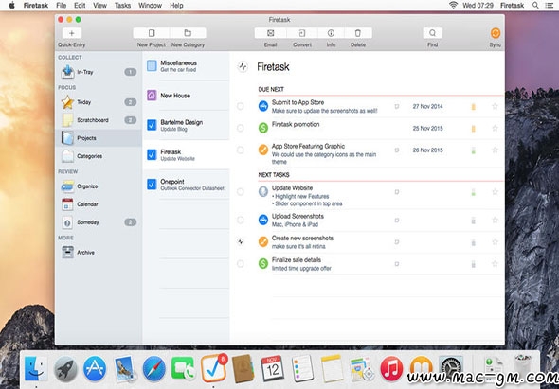Image resolution: width=559 pixels, height=389 pixels.
Task: Select the Onepoint project
Action: [x=186, y=185]
